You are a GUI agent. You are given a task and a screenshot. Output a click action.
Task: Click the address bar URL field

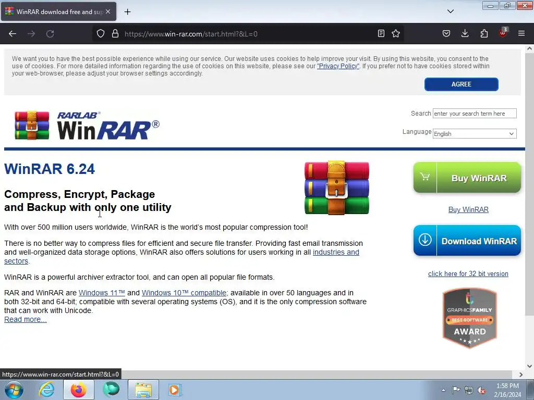click(249, 34)
